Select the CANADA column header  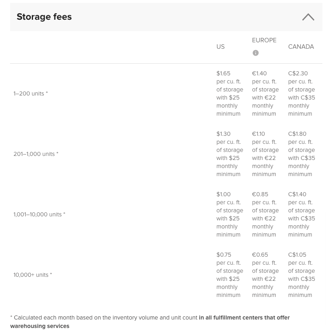click(x=301, y=47)
